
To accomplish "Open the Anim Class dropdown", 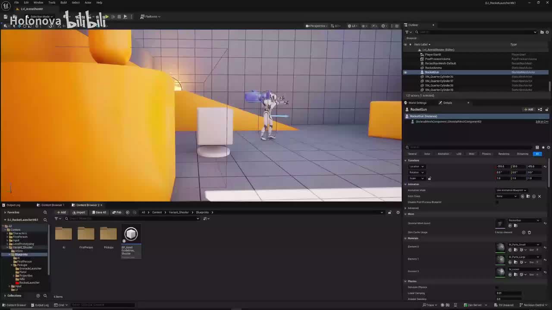I will 507,196.
